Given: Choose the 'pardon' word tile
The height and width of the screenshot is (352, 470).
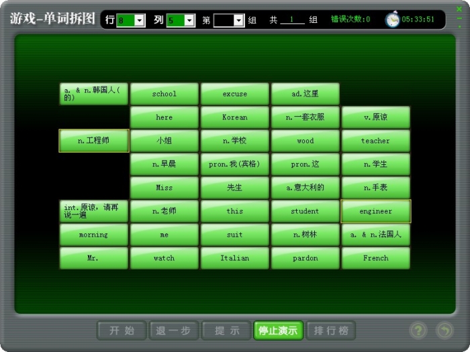Looking at the screenshot, I should [305, 258].
